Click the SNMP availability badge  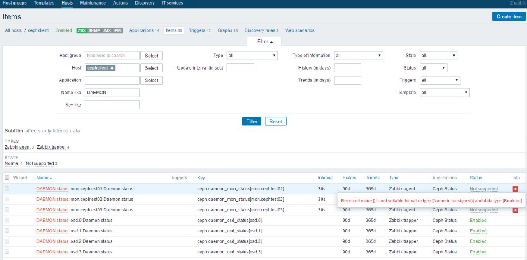(94, 30)
